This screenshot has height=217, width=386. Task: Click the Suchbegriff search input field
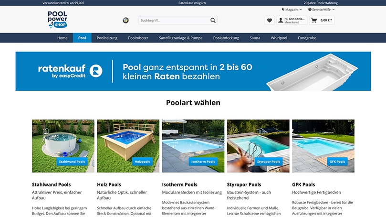coord(173,21)
